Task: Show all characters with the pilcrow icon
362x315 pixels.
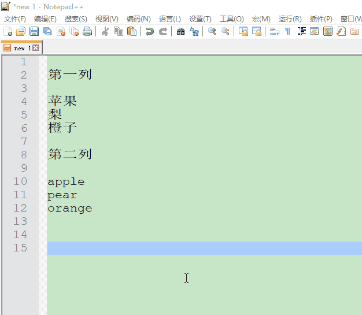Action: pyautogui.click(x=287, y=31)
